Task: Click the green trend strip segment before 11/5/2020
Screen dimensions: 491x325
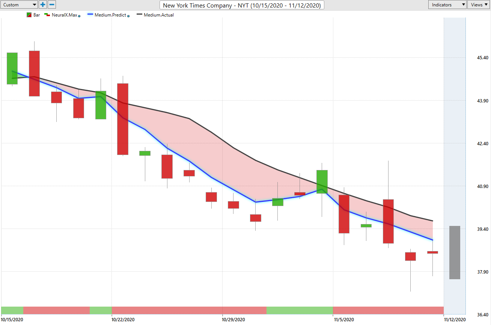Action: point(300,310)
